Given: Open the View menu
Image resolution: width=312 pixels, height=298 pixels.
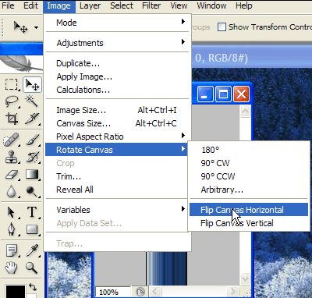Looking at the screenshot, I should point(179,5).
